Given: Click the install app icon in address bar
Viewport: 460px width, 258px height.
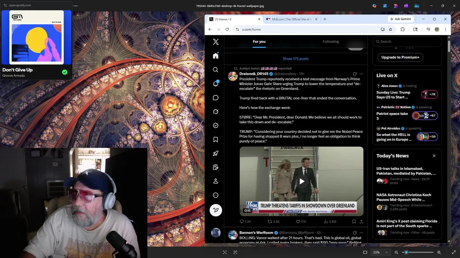Looking at the screenshot, I should point(383,29).
